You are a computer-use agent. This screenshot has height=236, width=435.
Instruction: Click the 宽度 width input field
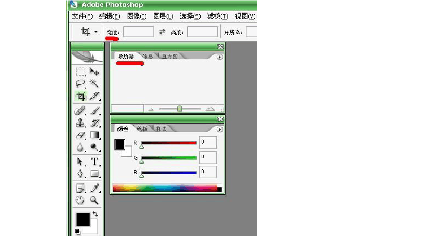[x=138, y=32]
